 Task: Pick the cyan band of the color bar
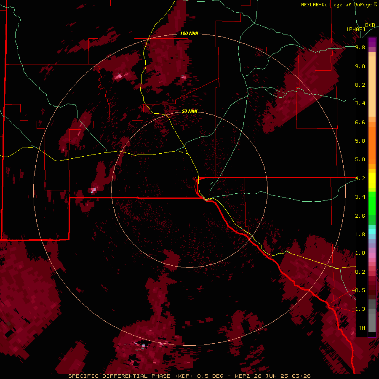click(x=372, y=232)
